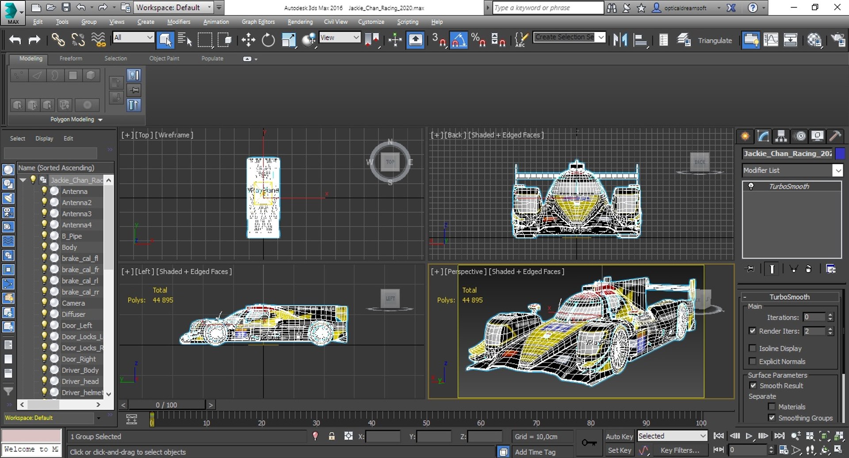Click the Pin Stack icon
Viewport: 849px width, 458px height.
click(x=750, y=269)
